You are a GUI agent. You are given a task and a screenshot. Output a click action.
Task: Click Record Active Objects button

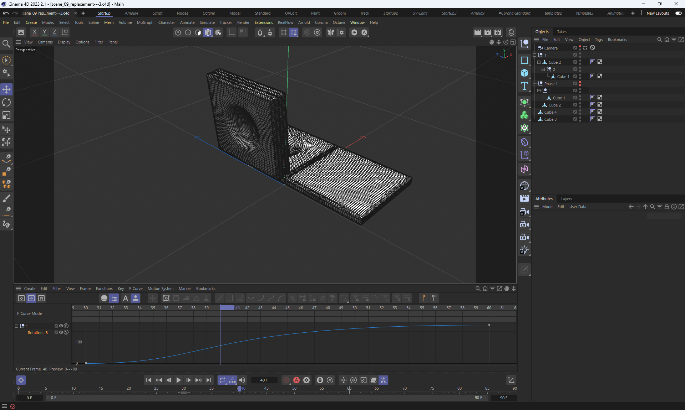[x=286, y=380]
